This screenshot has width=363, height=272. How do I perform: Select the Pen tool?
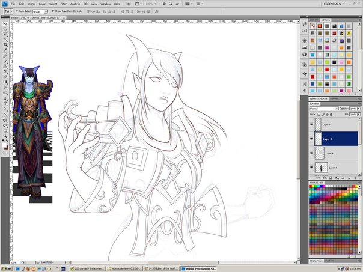pyautogui.click(x=5, y=98)
